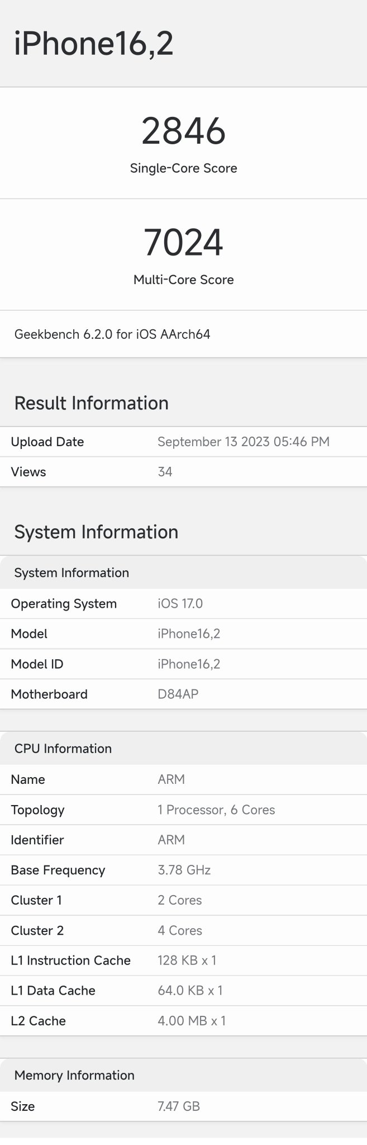
Task: Click the Operating System value iOS 17.0
Action: coord(180,604)
